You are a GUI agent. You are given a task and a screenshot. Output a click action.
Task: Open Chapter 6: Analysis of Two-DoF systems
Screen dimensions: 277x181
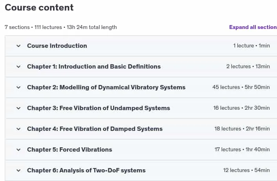[x=86, y=170]
